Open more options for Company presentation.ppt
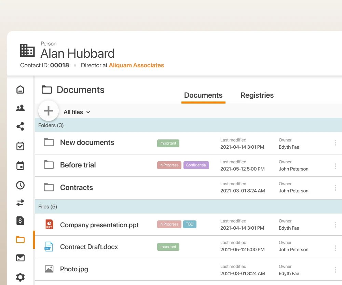 (335, 225)
